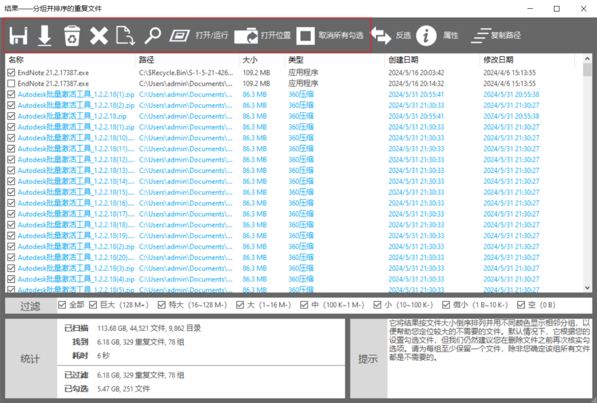The height and width of the screenshot is (403, 597).
Task: Click the 2024/5/16 20:14:32 creation date cell
Action: [x=416, y=83]
